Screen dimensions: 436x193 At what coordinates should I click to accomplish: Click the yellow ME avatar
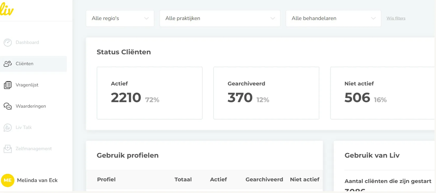8,180
